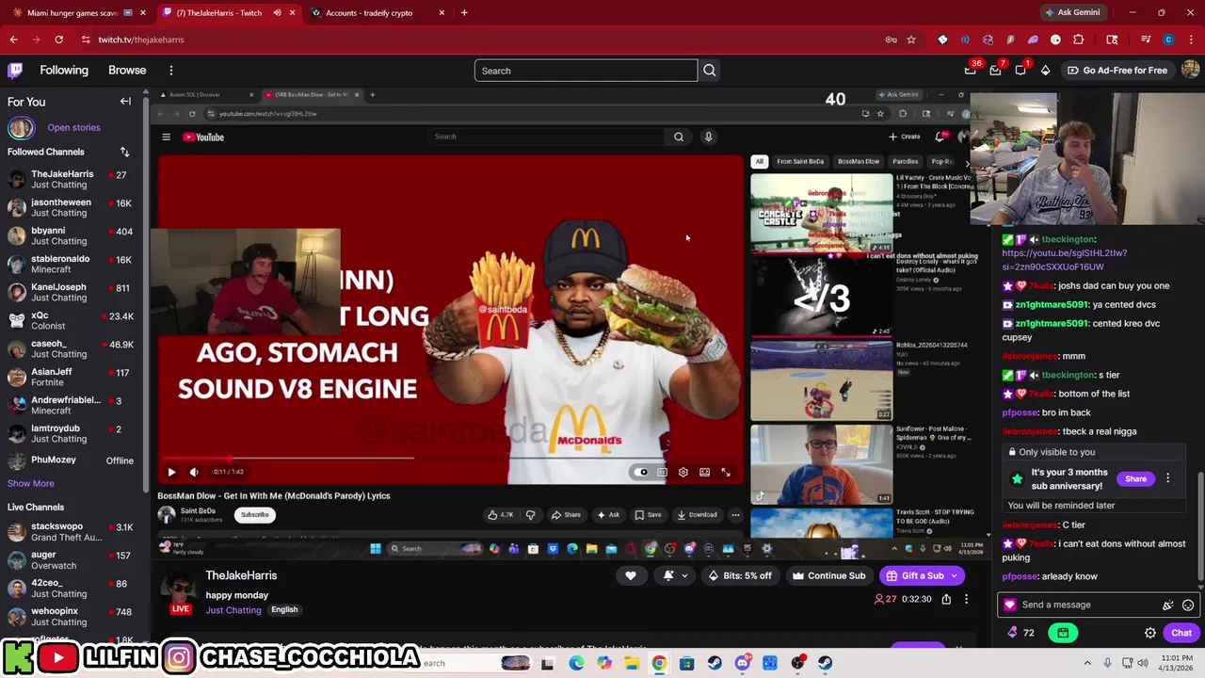The width and height of the screenshot is (1205, 678).
Task: Open xQc channel in sidebar
Action: pyautogui.click(x=71, y=320)
